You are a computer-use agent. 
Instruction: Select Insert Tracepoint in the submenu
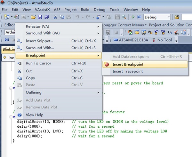tap(127, 71)
